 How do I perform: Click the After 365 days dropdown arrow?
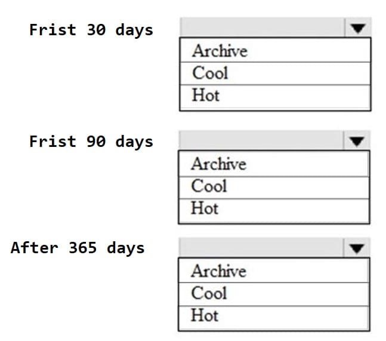click(x=357, y=247)
